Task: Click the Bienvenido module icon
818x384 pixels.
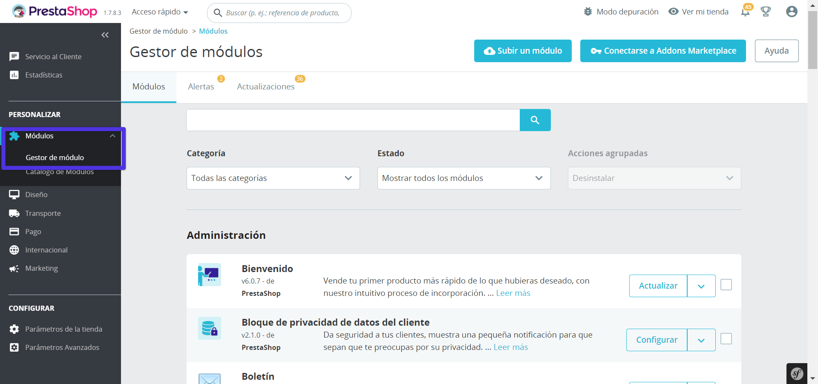Action: pyautogui.click(x=210, y=275)
